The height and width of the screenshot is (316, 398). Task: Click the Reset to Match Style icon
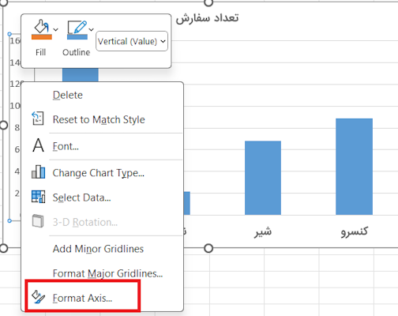pos(38,118)
